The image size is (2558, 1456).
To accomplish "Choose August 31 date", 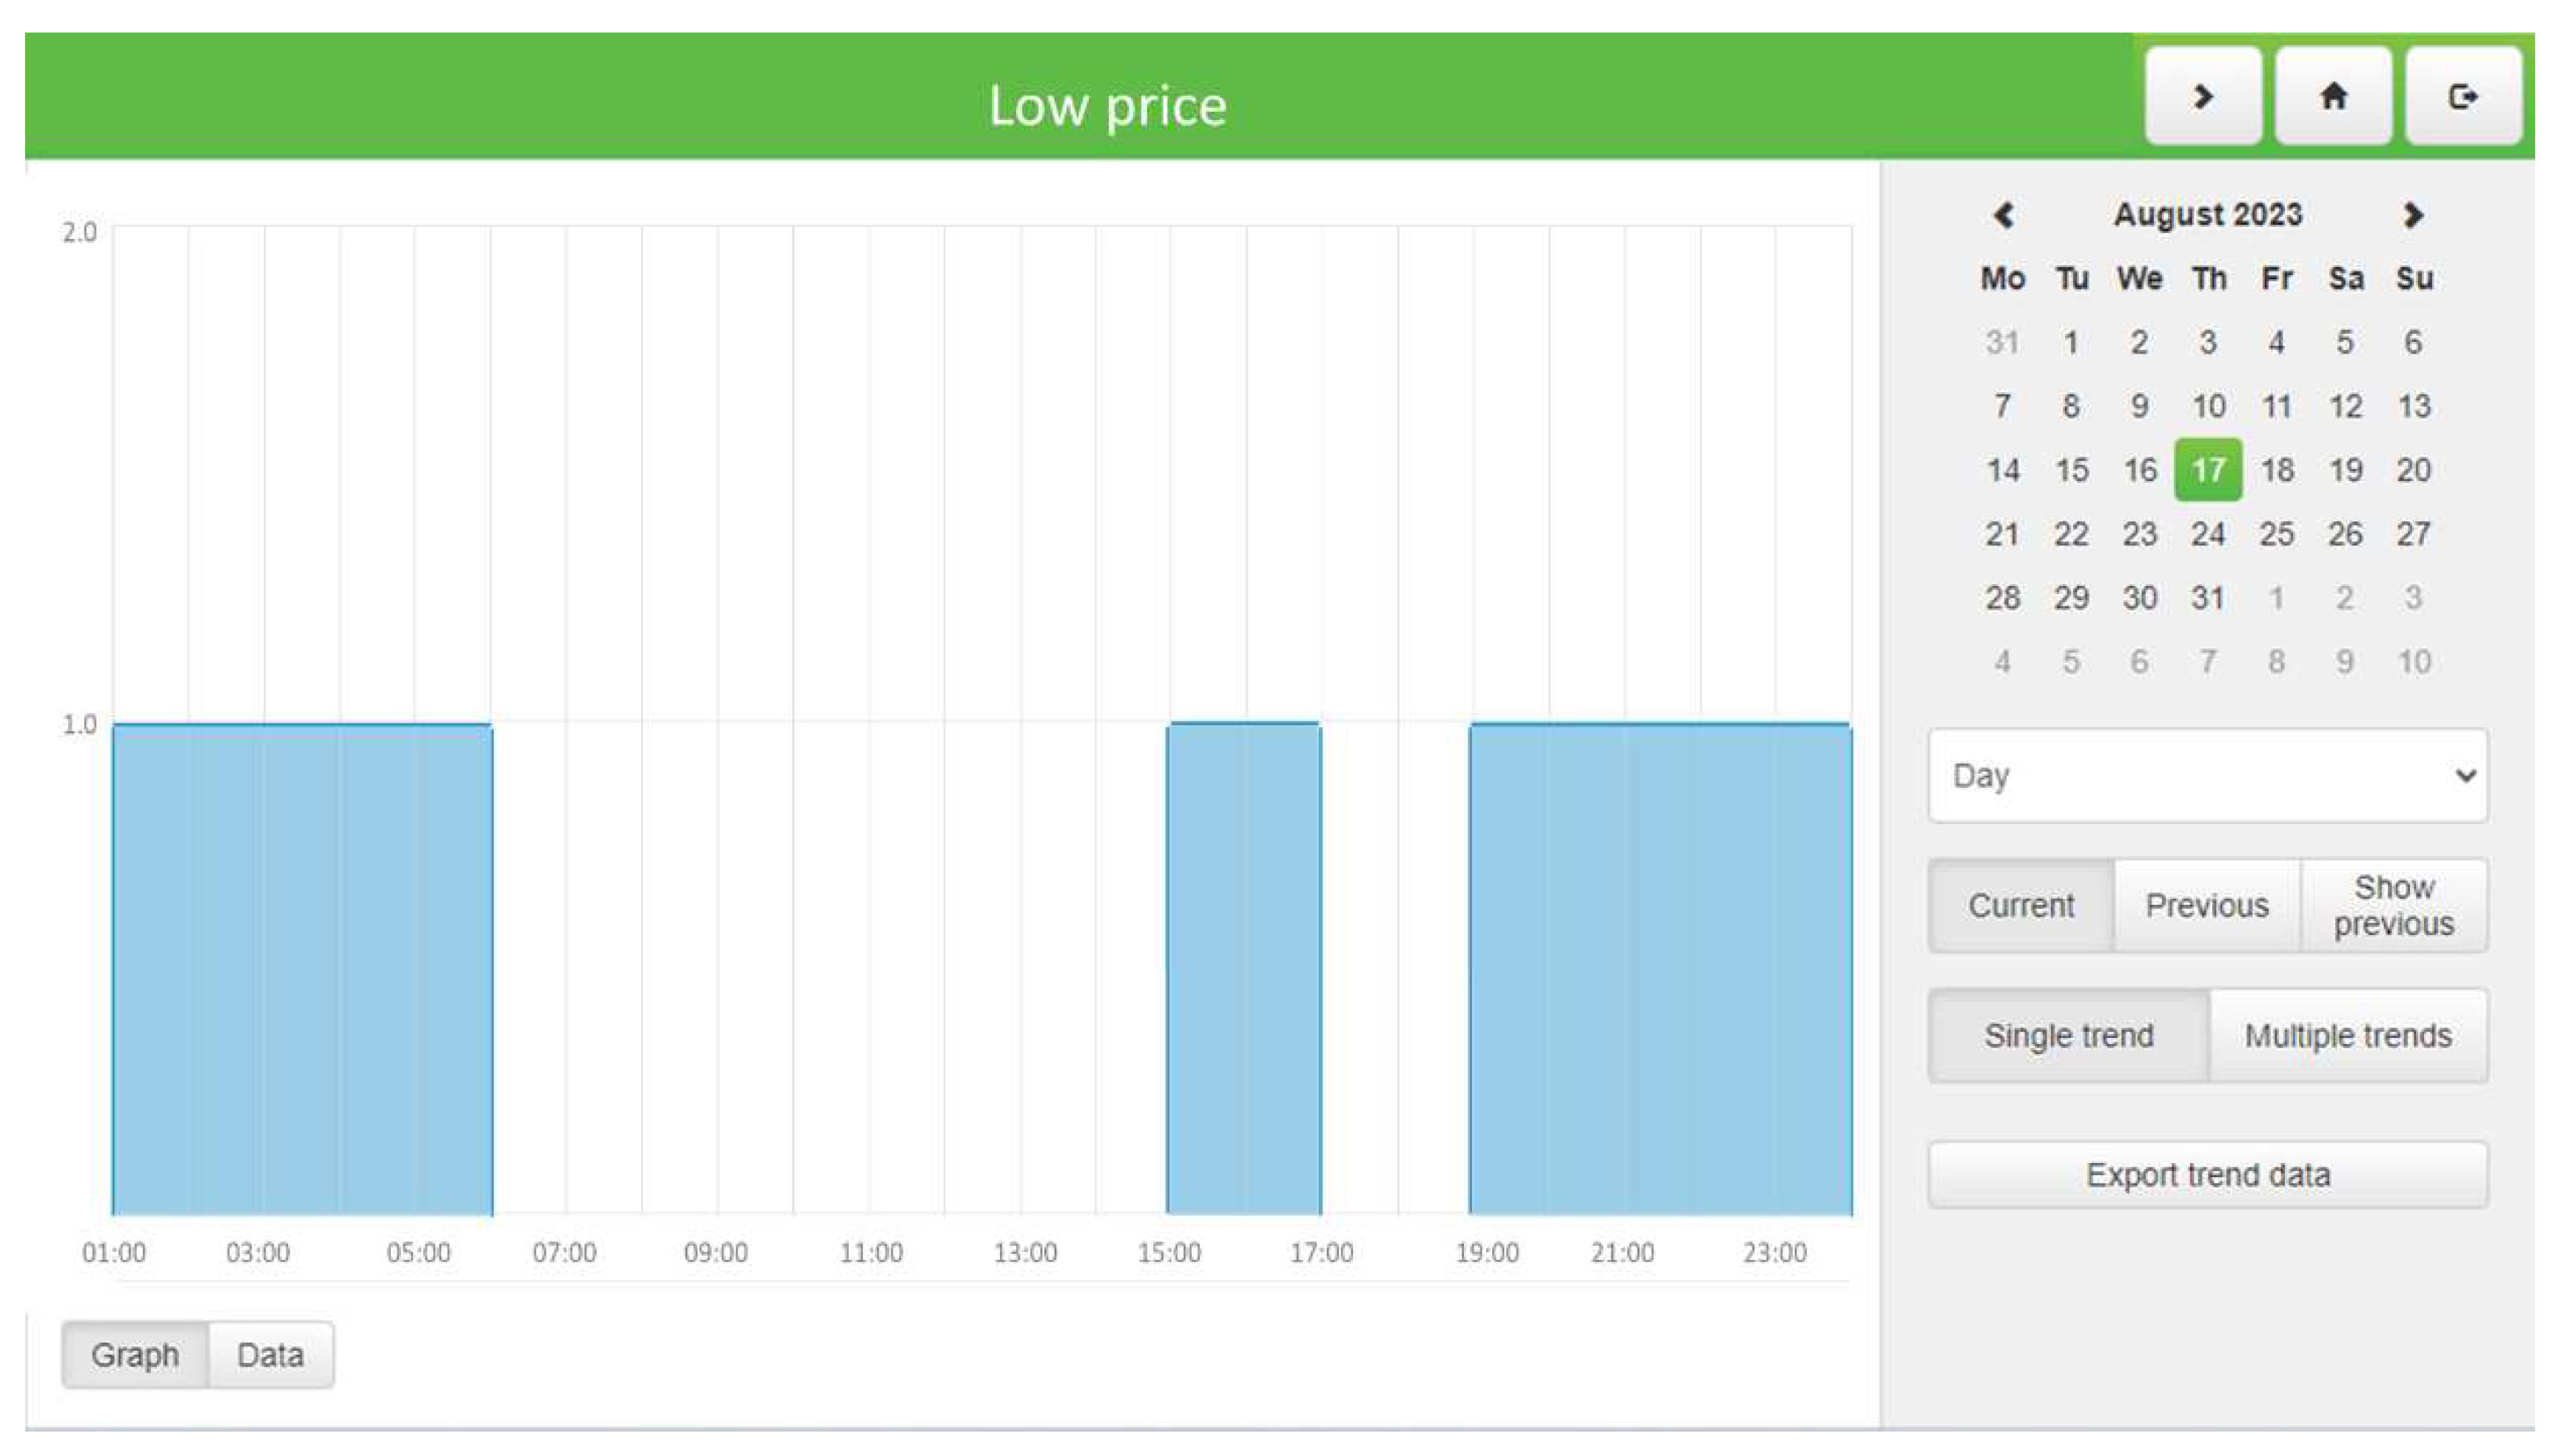I will (2207, 597).
